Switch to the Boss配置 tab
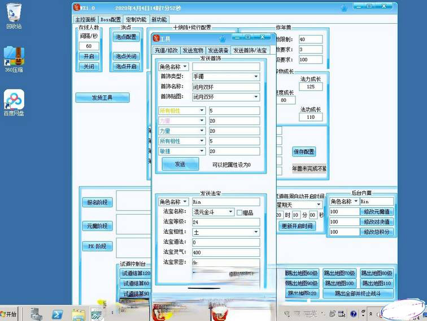Image resolution: width=427 pixels, height=321 pixels. (x=110, y=19)
